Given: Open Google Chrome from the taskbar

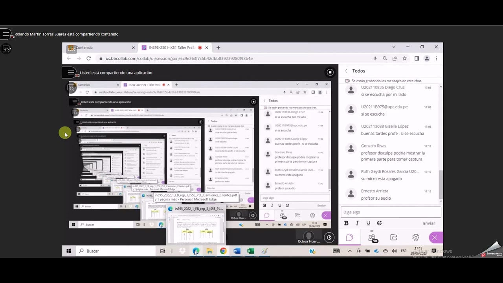Looking at the screenshot, I should click(223, 251).
